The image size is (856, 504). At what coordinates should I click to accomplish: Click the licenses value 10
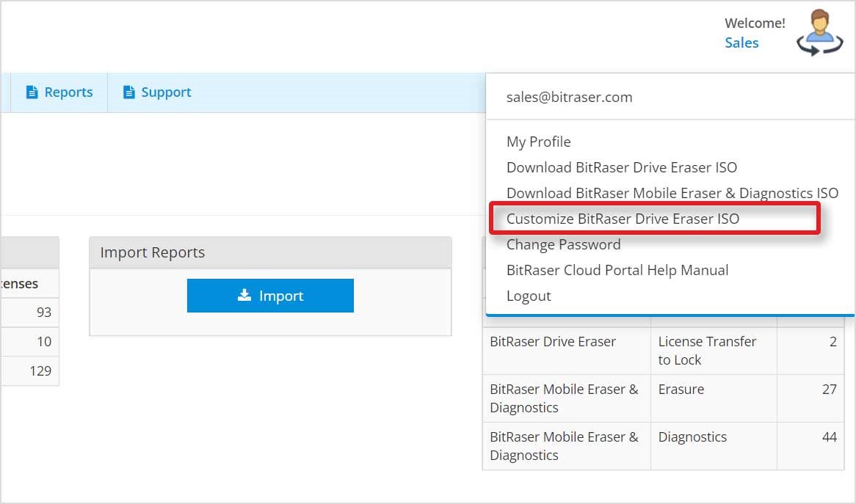pos(43,341)
